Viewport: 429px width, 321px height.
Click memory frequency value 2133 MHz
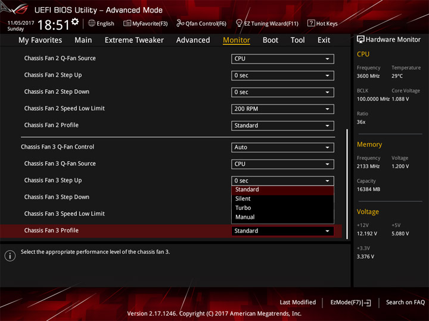click(x=368, y=166)
